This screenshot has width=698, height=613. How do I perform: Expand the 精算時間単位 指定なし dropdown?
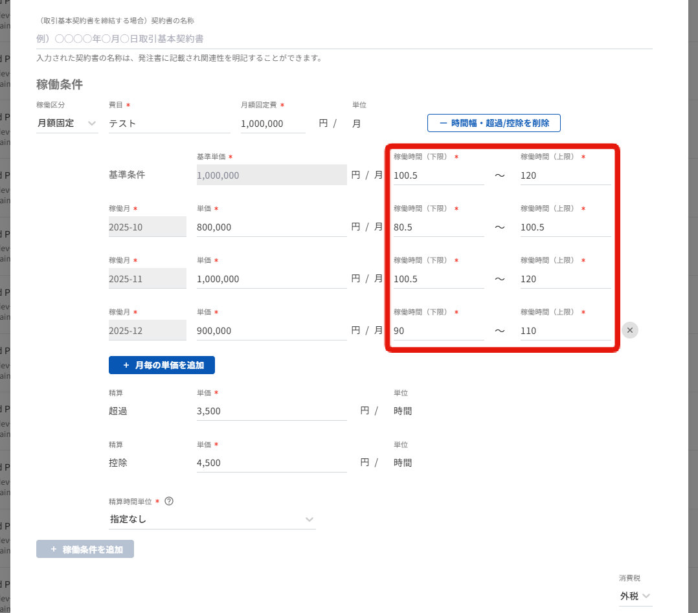coord(212,519)
